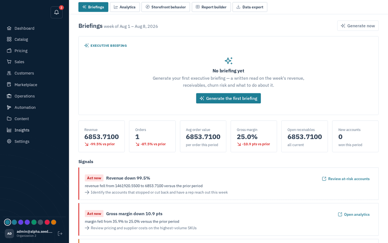Screen dimensions: 388x243
Task: Select the Briefings tab
Action: click(x=93, y=7)
